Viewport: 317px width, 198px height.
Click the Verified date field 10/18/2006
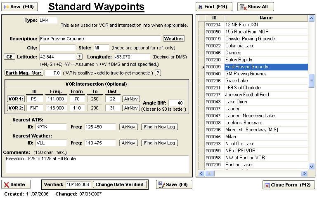(78, 184)
